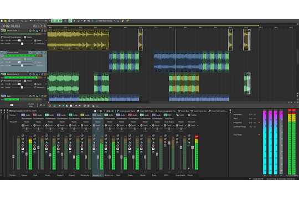Select the Electric Guitar C track name
The height and width of the screenshot is (199, 299).
(13, 30)
